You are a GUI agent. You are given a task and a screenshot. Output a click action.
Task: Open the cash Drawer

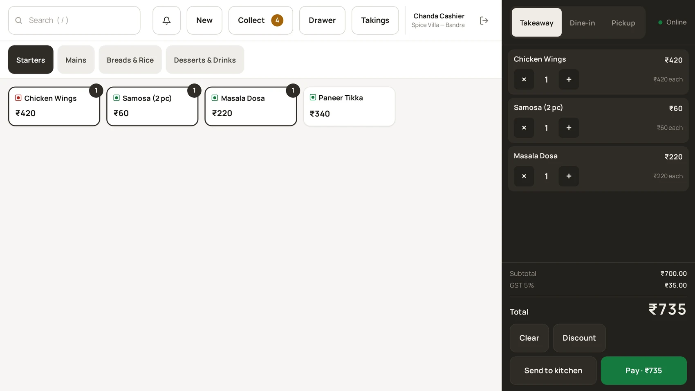322,20
